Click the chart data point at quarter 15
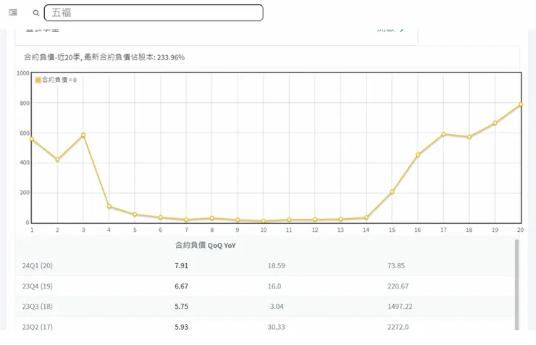Viewport: 536px width, 345px height. click(392, 192)
